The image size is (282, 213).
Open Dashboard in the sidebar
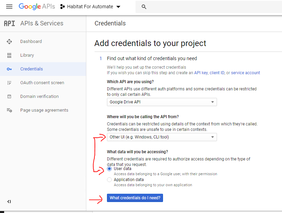tap(43, 42)
